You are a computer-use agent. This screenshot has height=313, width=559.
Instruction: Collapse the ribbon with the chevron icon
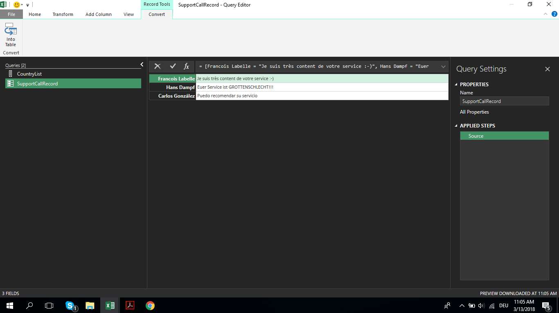click(x=545, y=13)
